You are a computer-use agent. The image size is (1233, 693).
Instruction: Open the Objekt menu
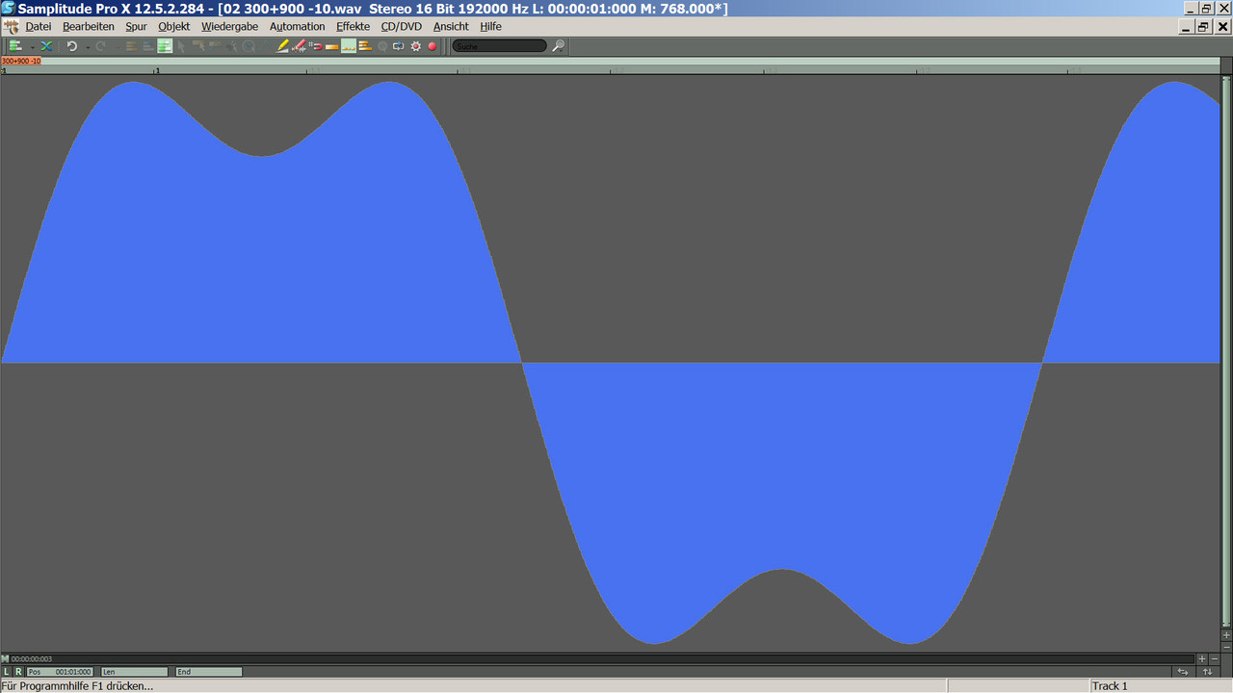[174, 27]
